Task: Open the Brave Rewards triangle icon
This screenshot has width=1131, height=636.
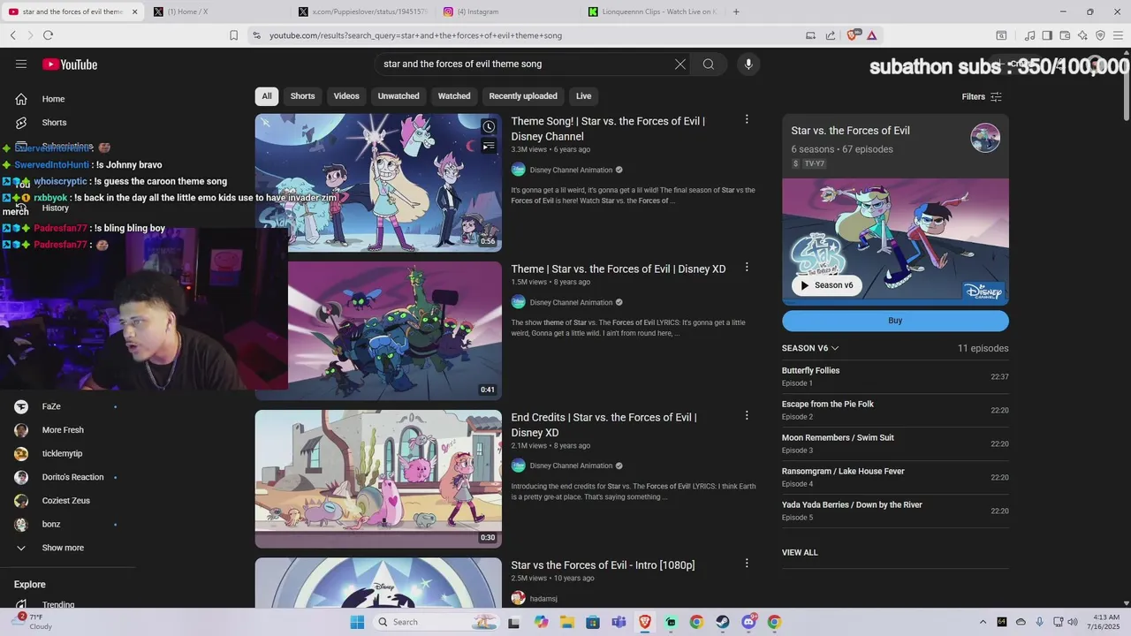Action: [x=871, y=35]
